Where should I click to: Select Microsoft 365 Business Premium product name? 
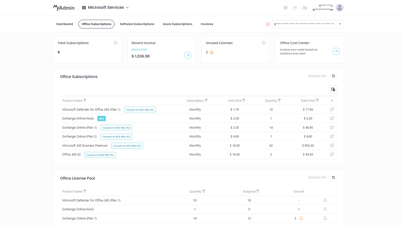[85, 146]
